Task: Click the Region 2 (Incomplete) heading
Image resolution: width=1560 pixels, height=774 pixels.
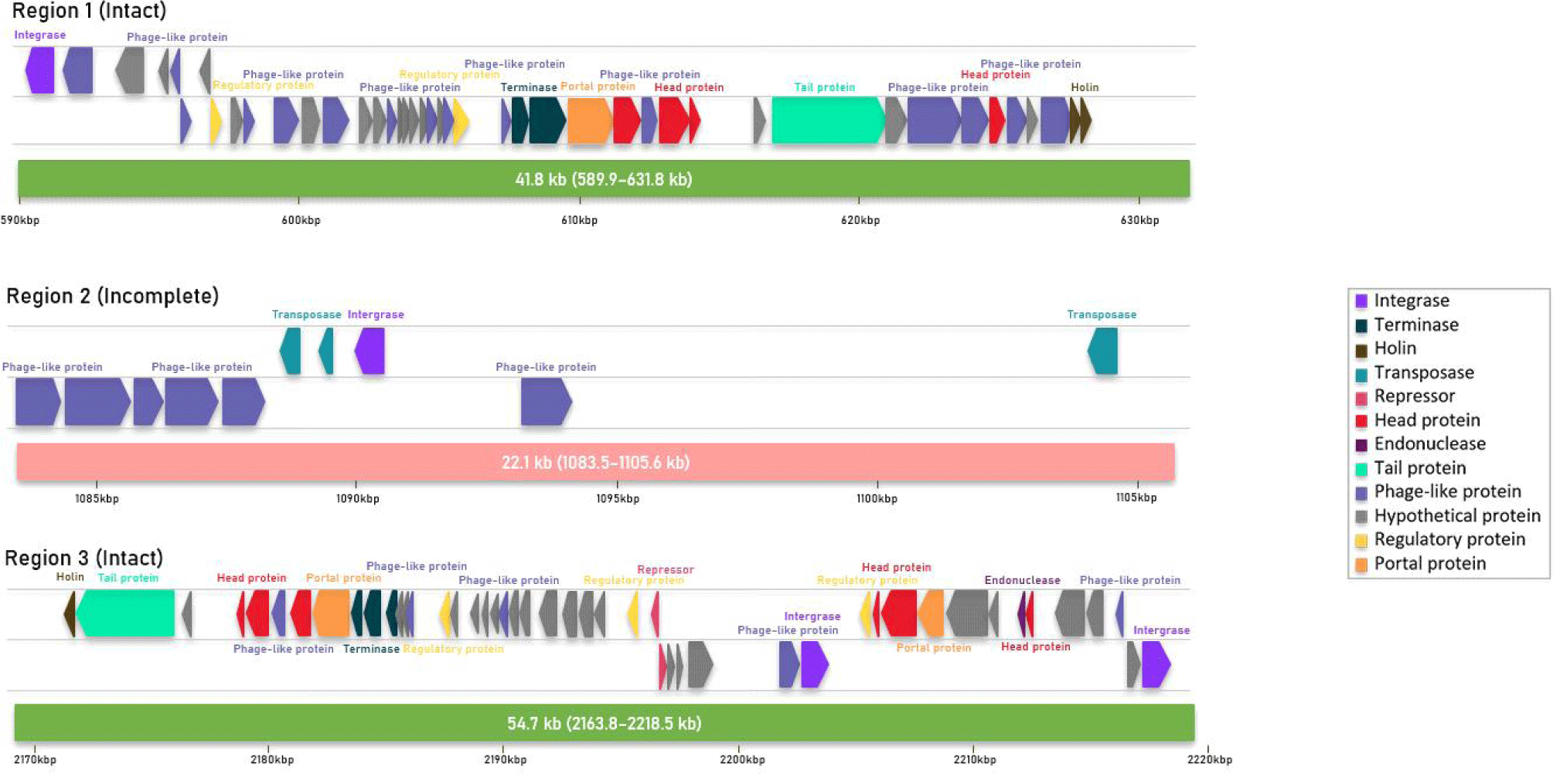Action: 113,297
